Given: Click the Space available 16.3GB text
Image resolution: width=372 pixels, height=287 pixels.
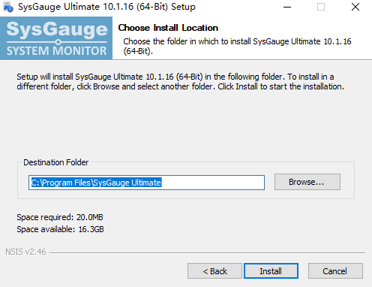Looking at the screenshot, I should click(60, 229).
